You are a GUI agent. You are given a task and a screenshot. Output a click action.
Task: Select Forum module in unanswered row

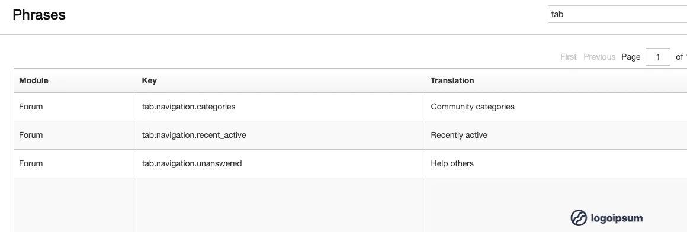tap(31, 164)
